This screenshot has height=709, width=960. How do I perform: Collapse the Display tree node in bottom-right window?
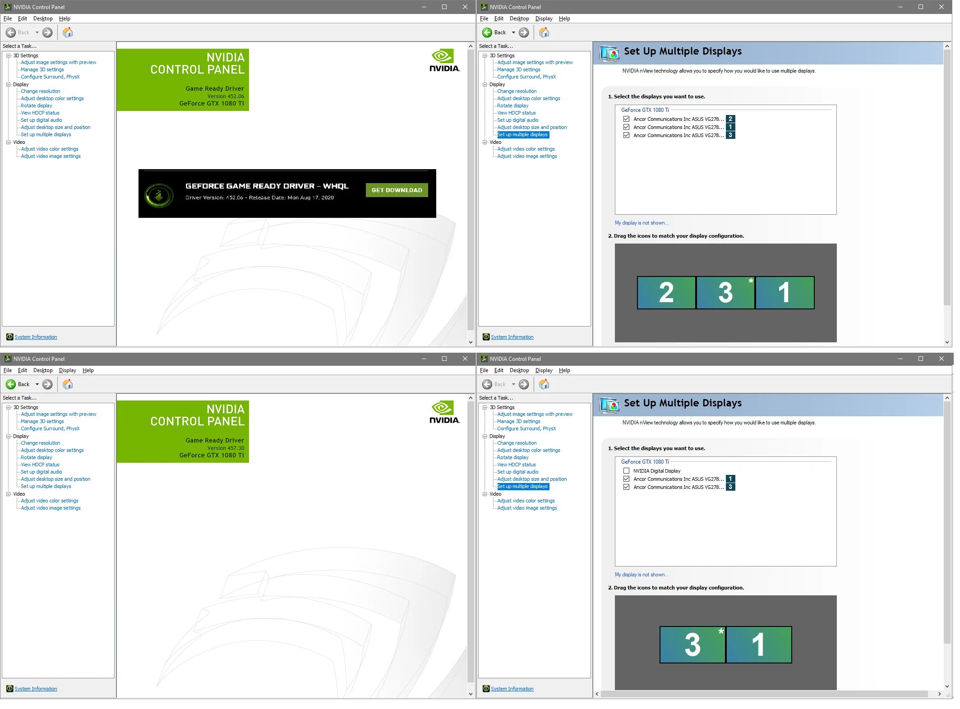click(x=485, y=436)
